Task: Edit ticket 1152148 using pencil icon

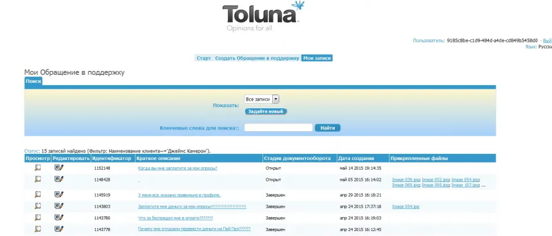Action: [59, 168]
